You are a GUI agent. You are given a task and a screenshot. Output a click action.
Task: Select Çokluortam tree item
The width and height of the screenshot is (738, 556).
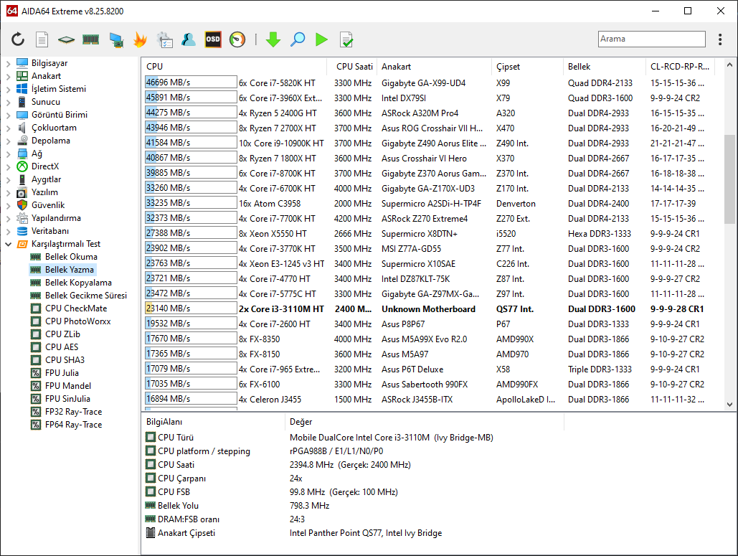pos(54,128)
